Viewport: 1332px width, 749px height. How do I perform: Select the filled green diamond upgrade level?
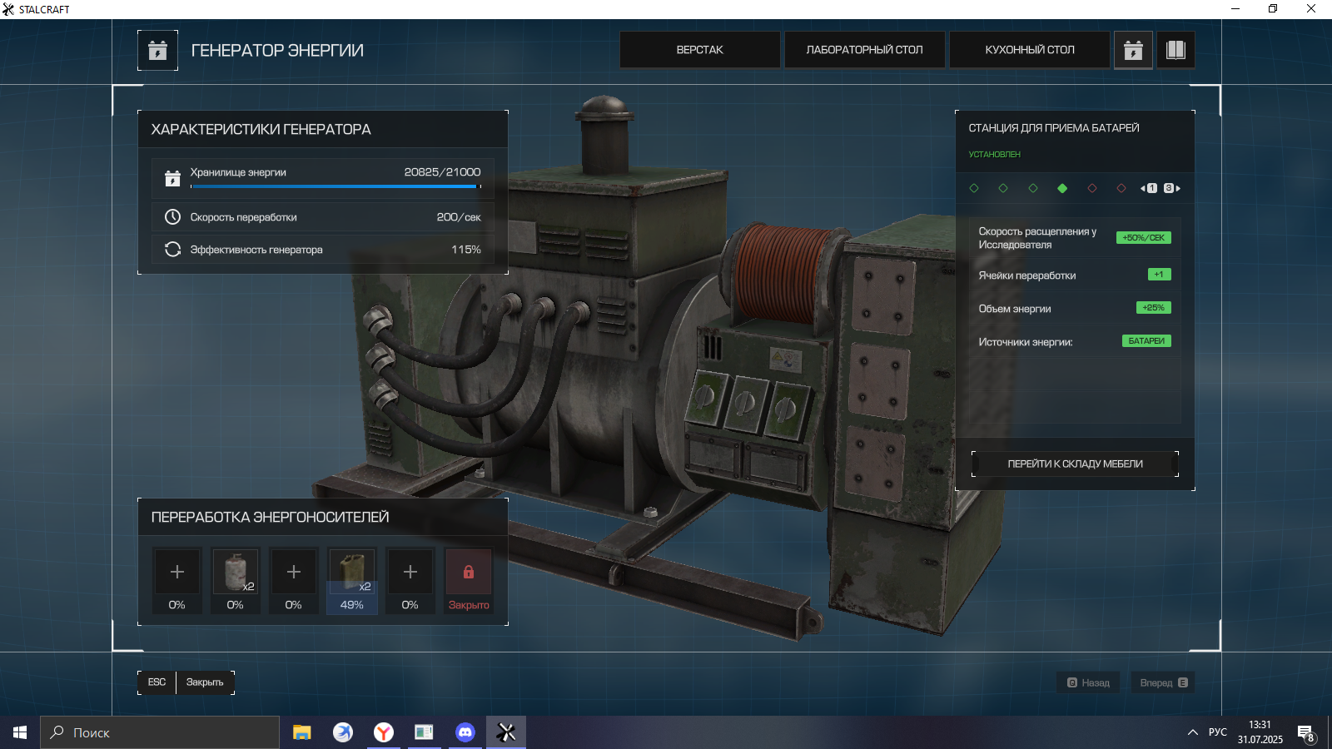[x=1062, y=188]
